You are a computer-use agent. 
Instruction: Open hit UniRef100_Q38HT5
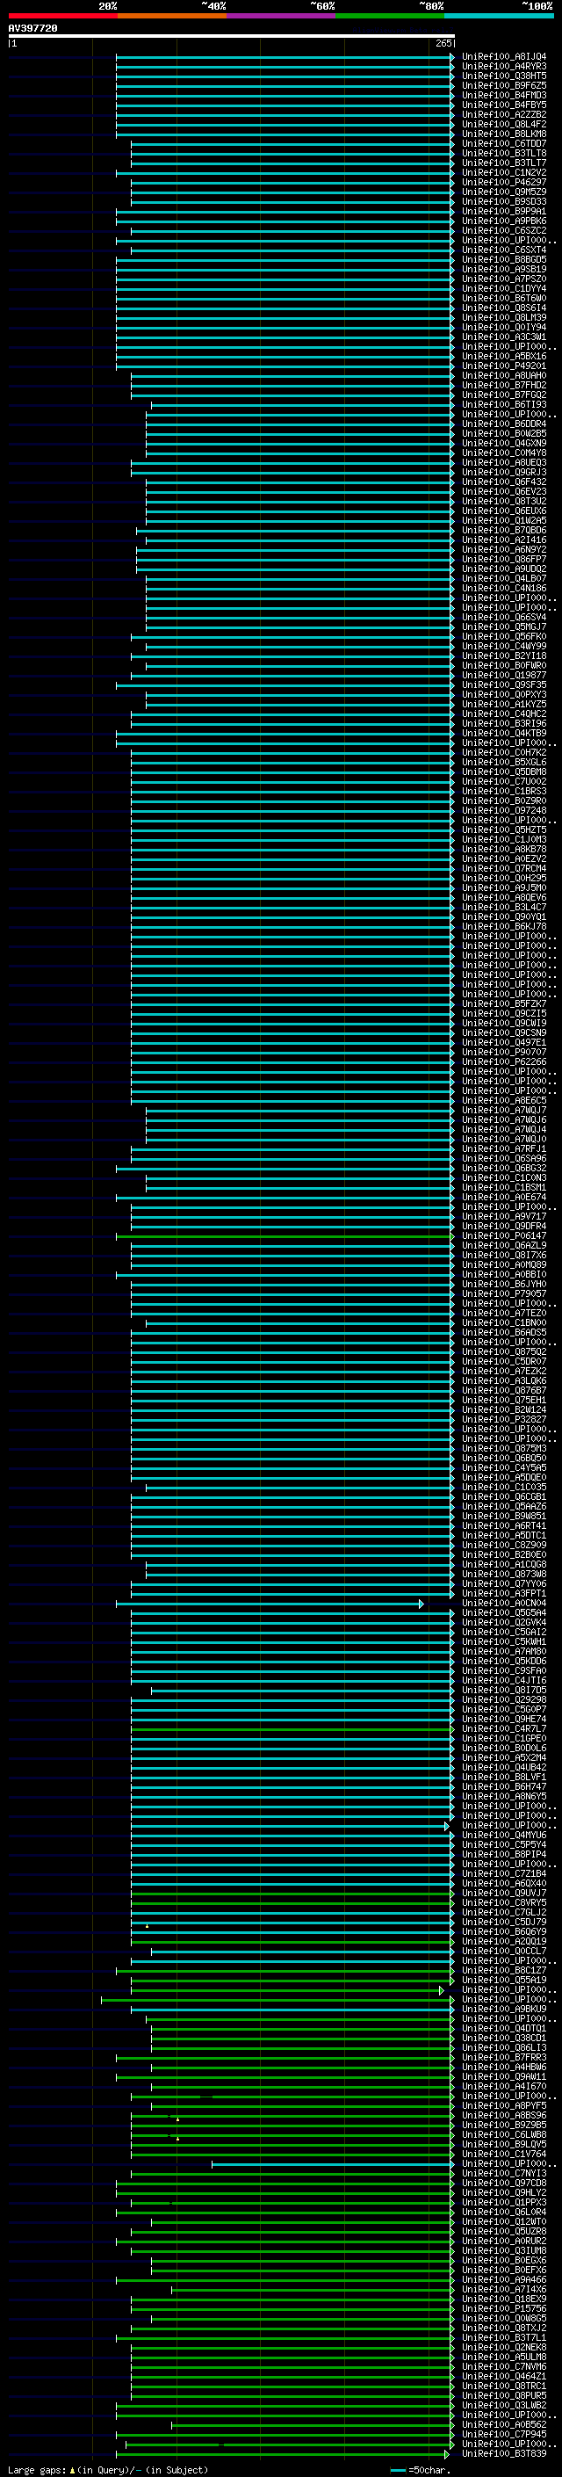(x=504, y=76)
